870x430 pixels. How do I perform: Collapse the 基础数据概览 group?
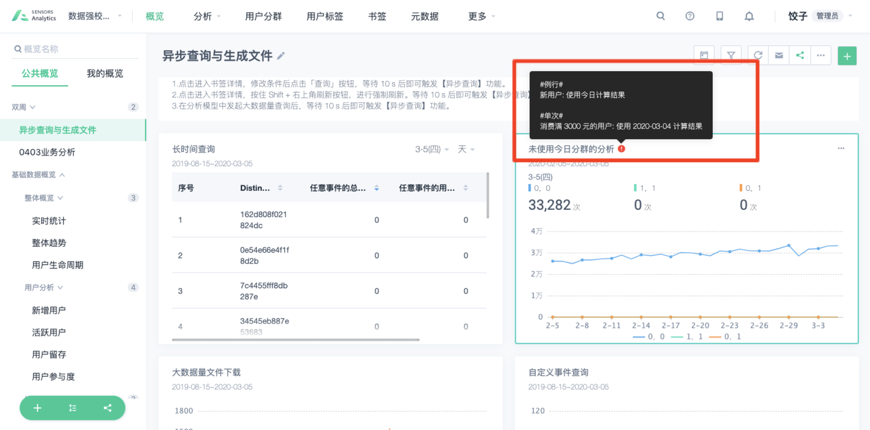pos(38,174)
